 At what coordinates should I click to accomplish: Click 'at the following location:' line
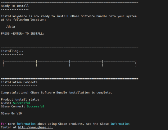(23, 20)
